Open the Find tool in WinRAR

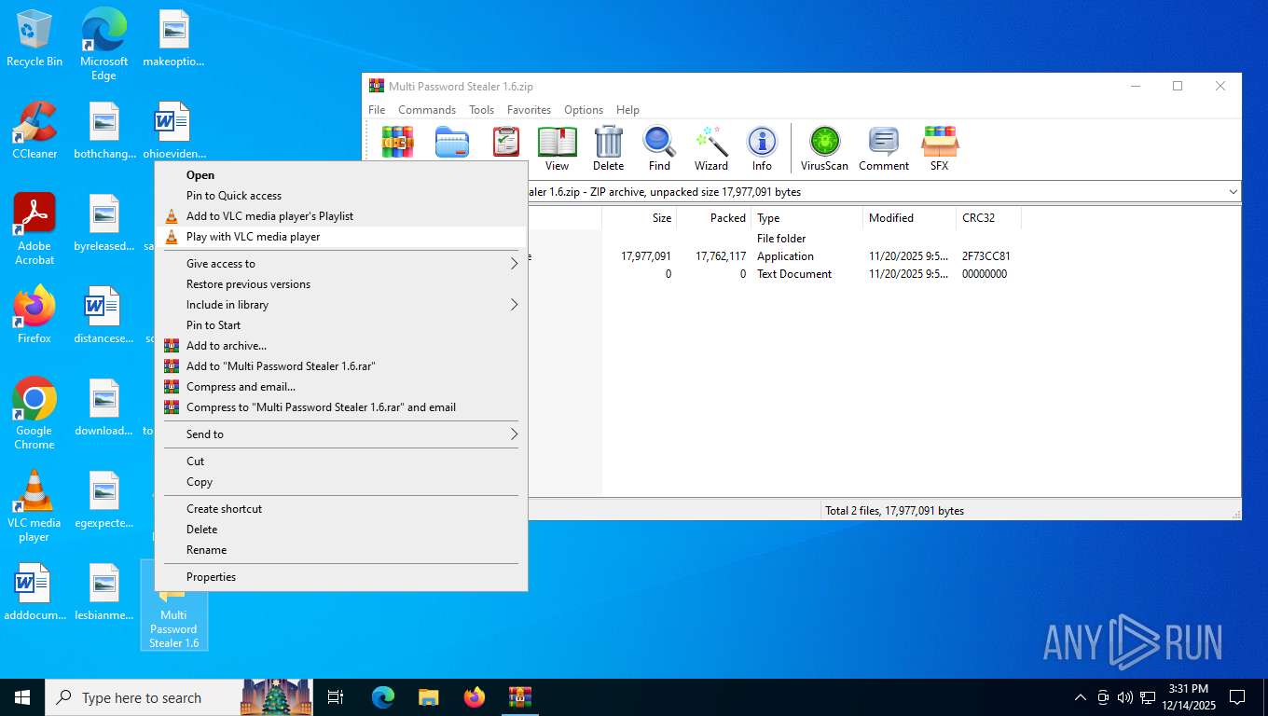coord(659,149)
